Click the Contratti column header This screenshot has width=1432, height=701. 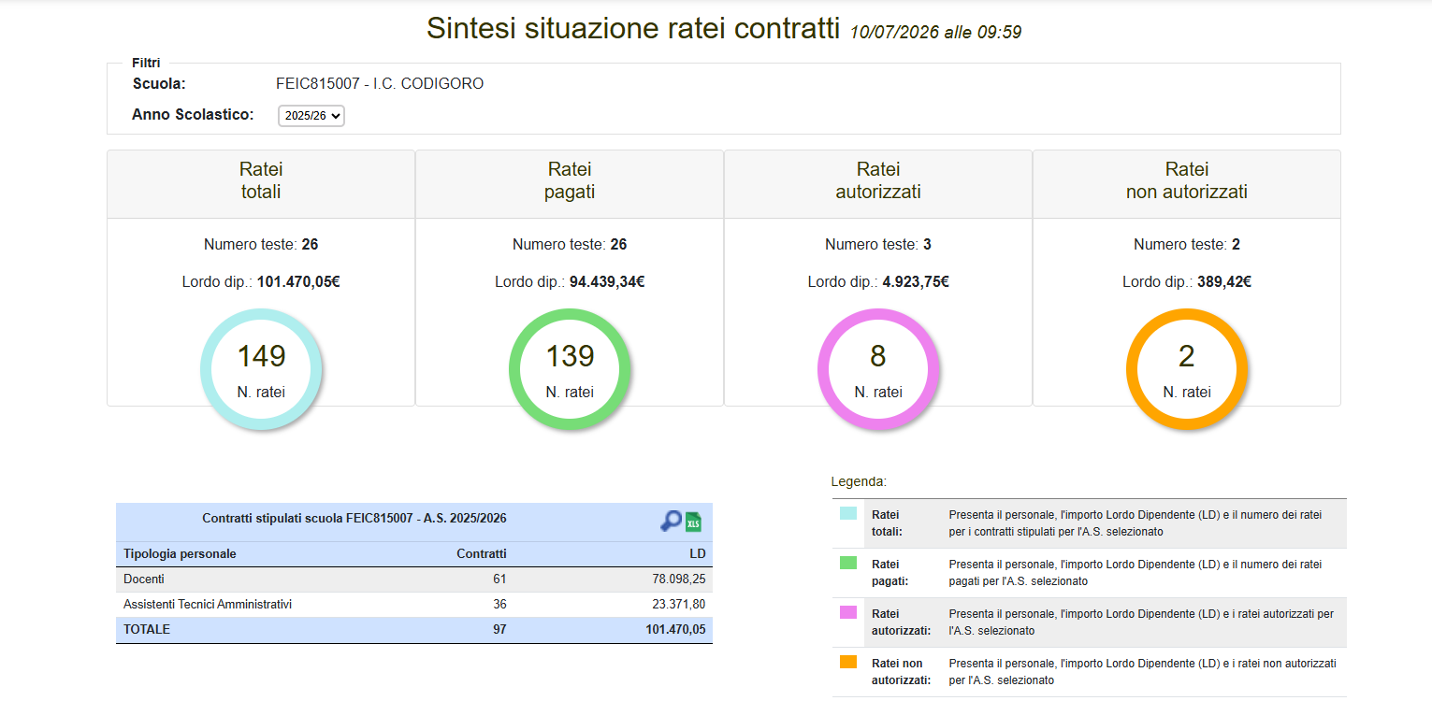[481, 554]
